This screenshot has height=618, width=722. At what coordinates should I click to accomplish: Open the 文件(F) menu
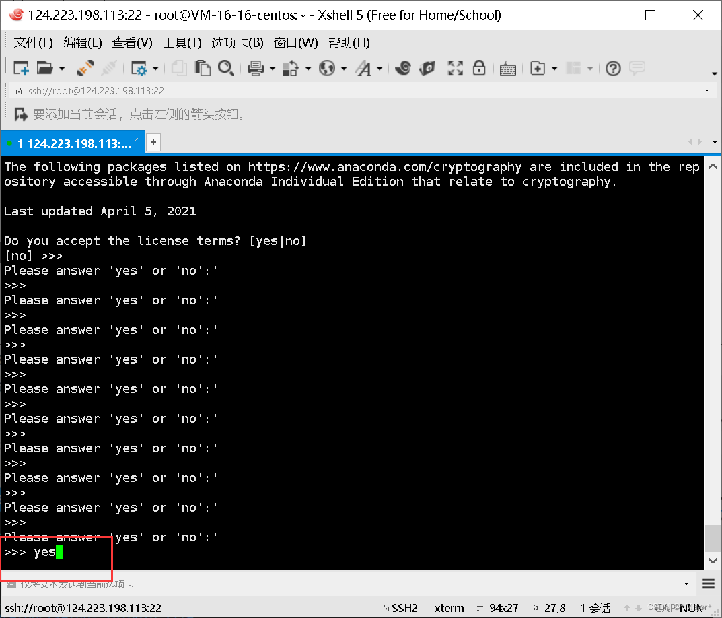34,43
